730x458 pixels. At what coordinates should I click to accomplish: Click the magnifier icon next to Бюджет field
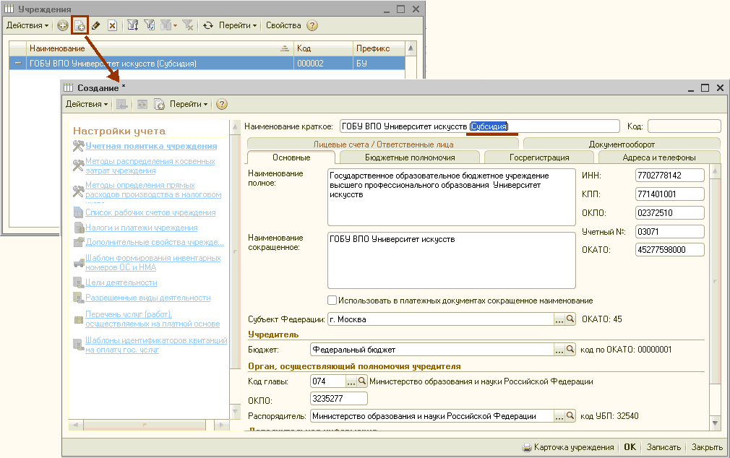coord(570,350)
